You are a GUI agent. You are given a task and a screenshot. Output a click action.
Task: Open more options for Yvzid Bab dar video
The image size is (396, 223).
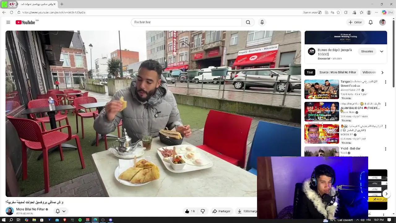[385, 149]
